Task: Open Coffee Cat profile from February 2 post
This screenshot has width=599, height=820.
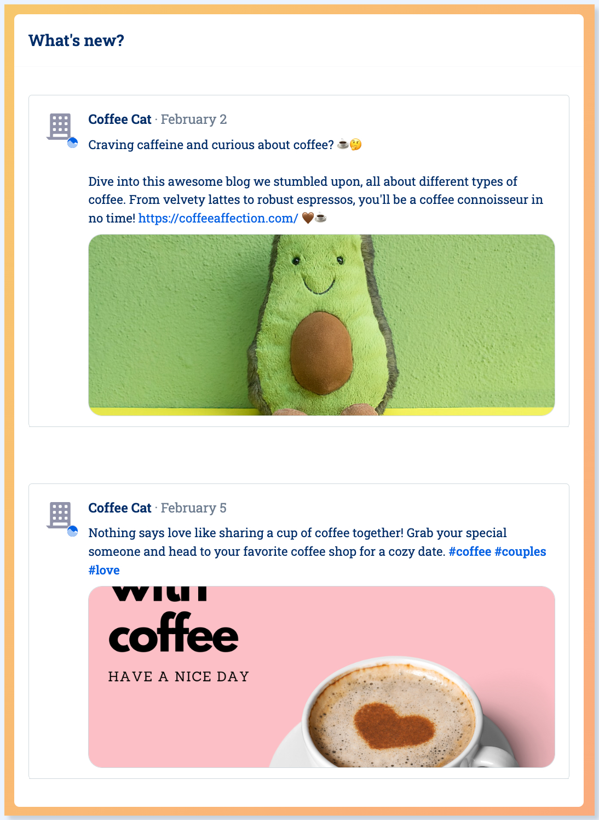Action: 120,119
